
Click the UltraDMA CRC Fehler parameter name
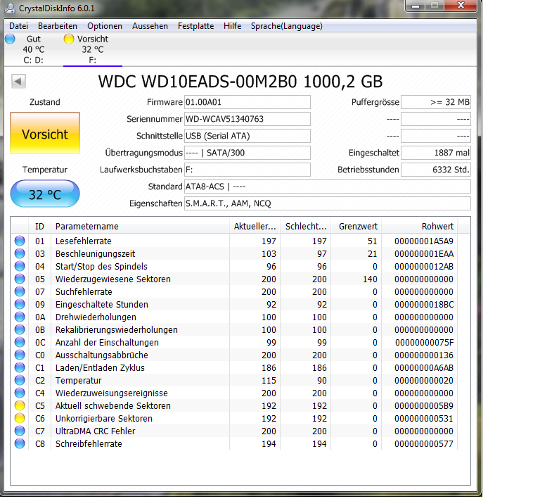(x=96, y=431)
